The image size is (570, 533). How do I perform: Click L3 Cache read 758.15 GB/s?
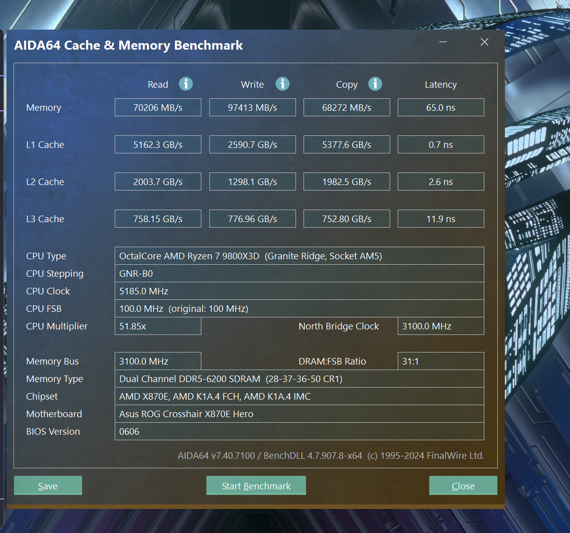pyautogui.click(x=158, y=219)
